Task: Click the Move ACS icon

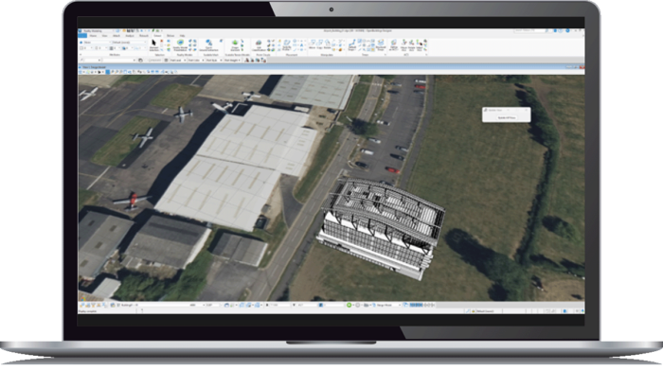Action: 403,44
